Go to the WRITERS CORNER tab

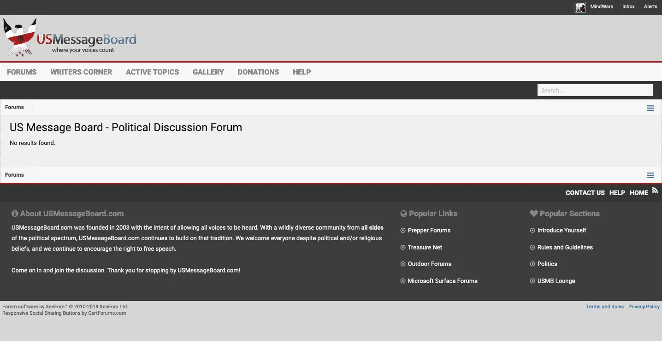[81, 72]
